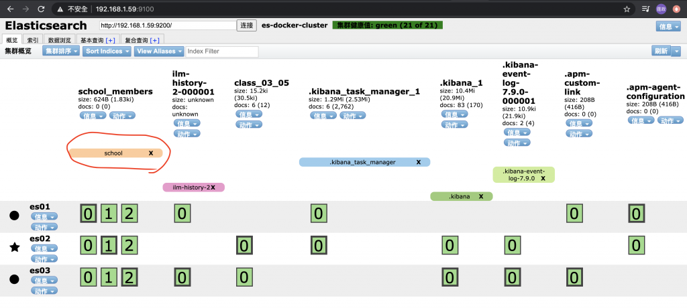Image resolution: width=687 pixels, height=308 pixels.
Task: Open 信息 dropdown for .kibana_1 index
Action: (x=455, y=114)
